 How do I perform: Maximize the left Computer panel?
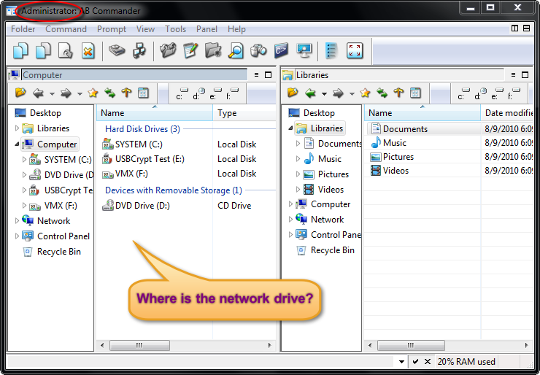point(269,74)
